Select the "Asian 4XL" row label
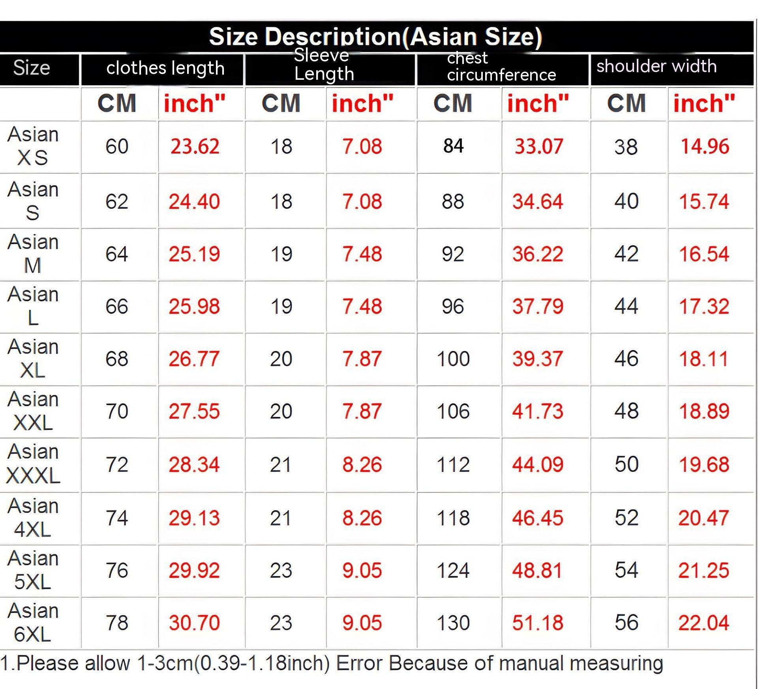The width and height of the screenshot is (758, 689). (x=33, y=517)
